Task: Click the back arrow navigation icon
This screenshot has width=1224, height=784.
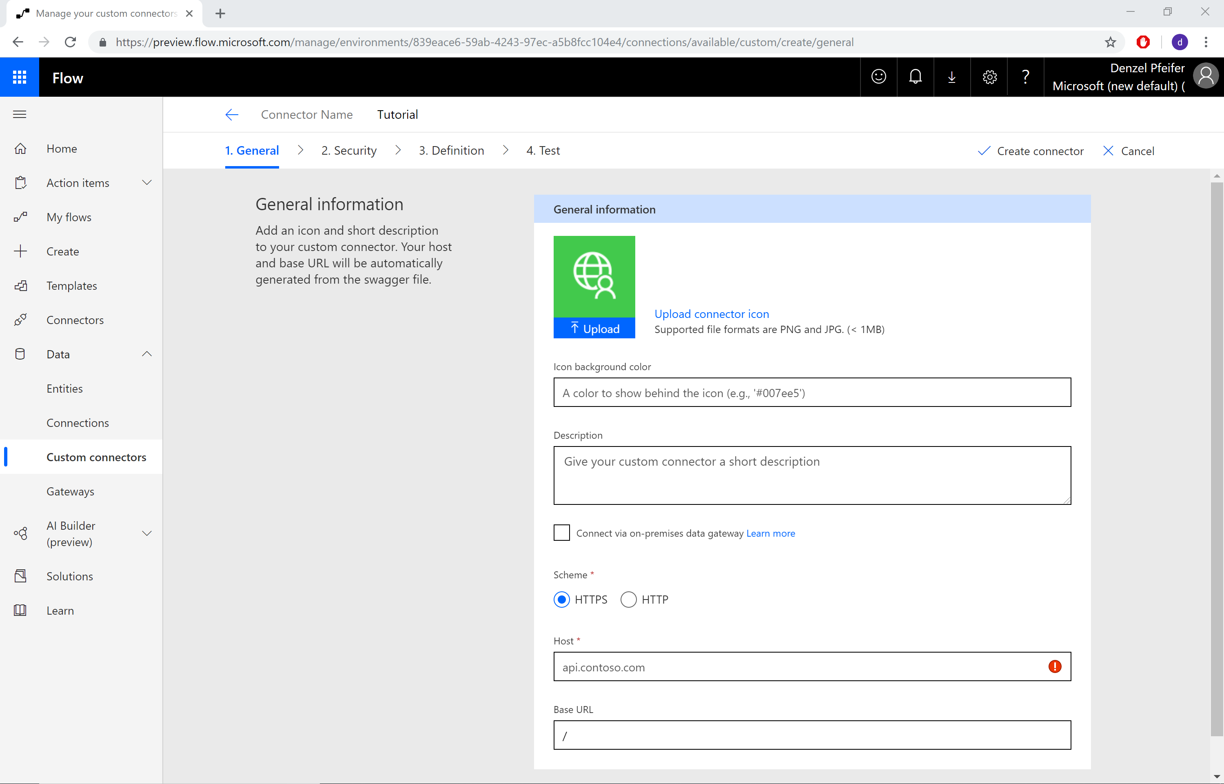Action: pos(230,114)
